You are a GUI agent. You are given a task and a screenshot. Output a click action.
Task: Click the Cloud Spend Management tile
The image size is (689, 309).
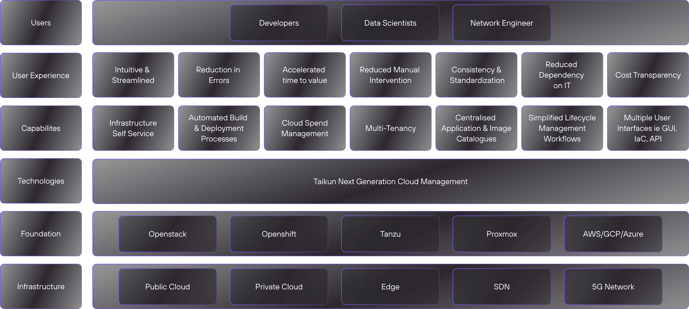304,128
